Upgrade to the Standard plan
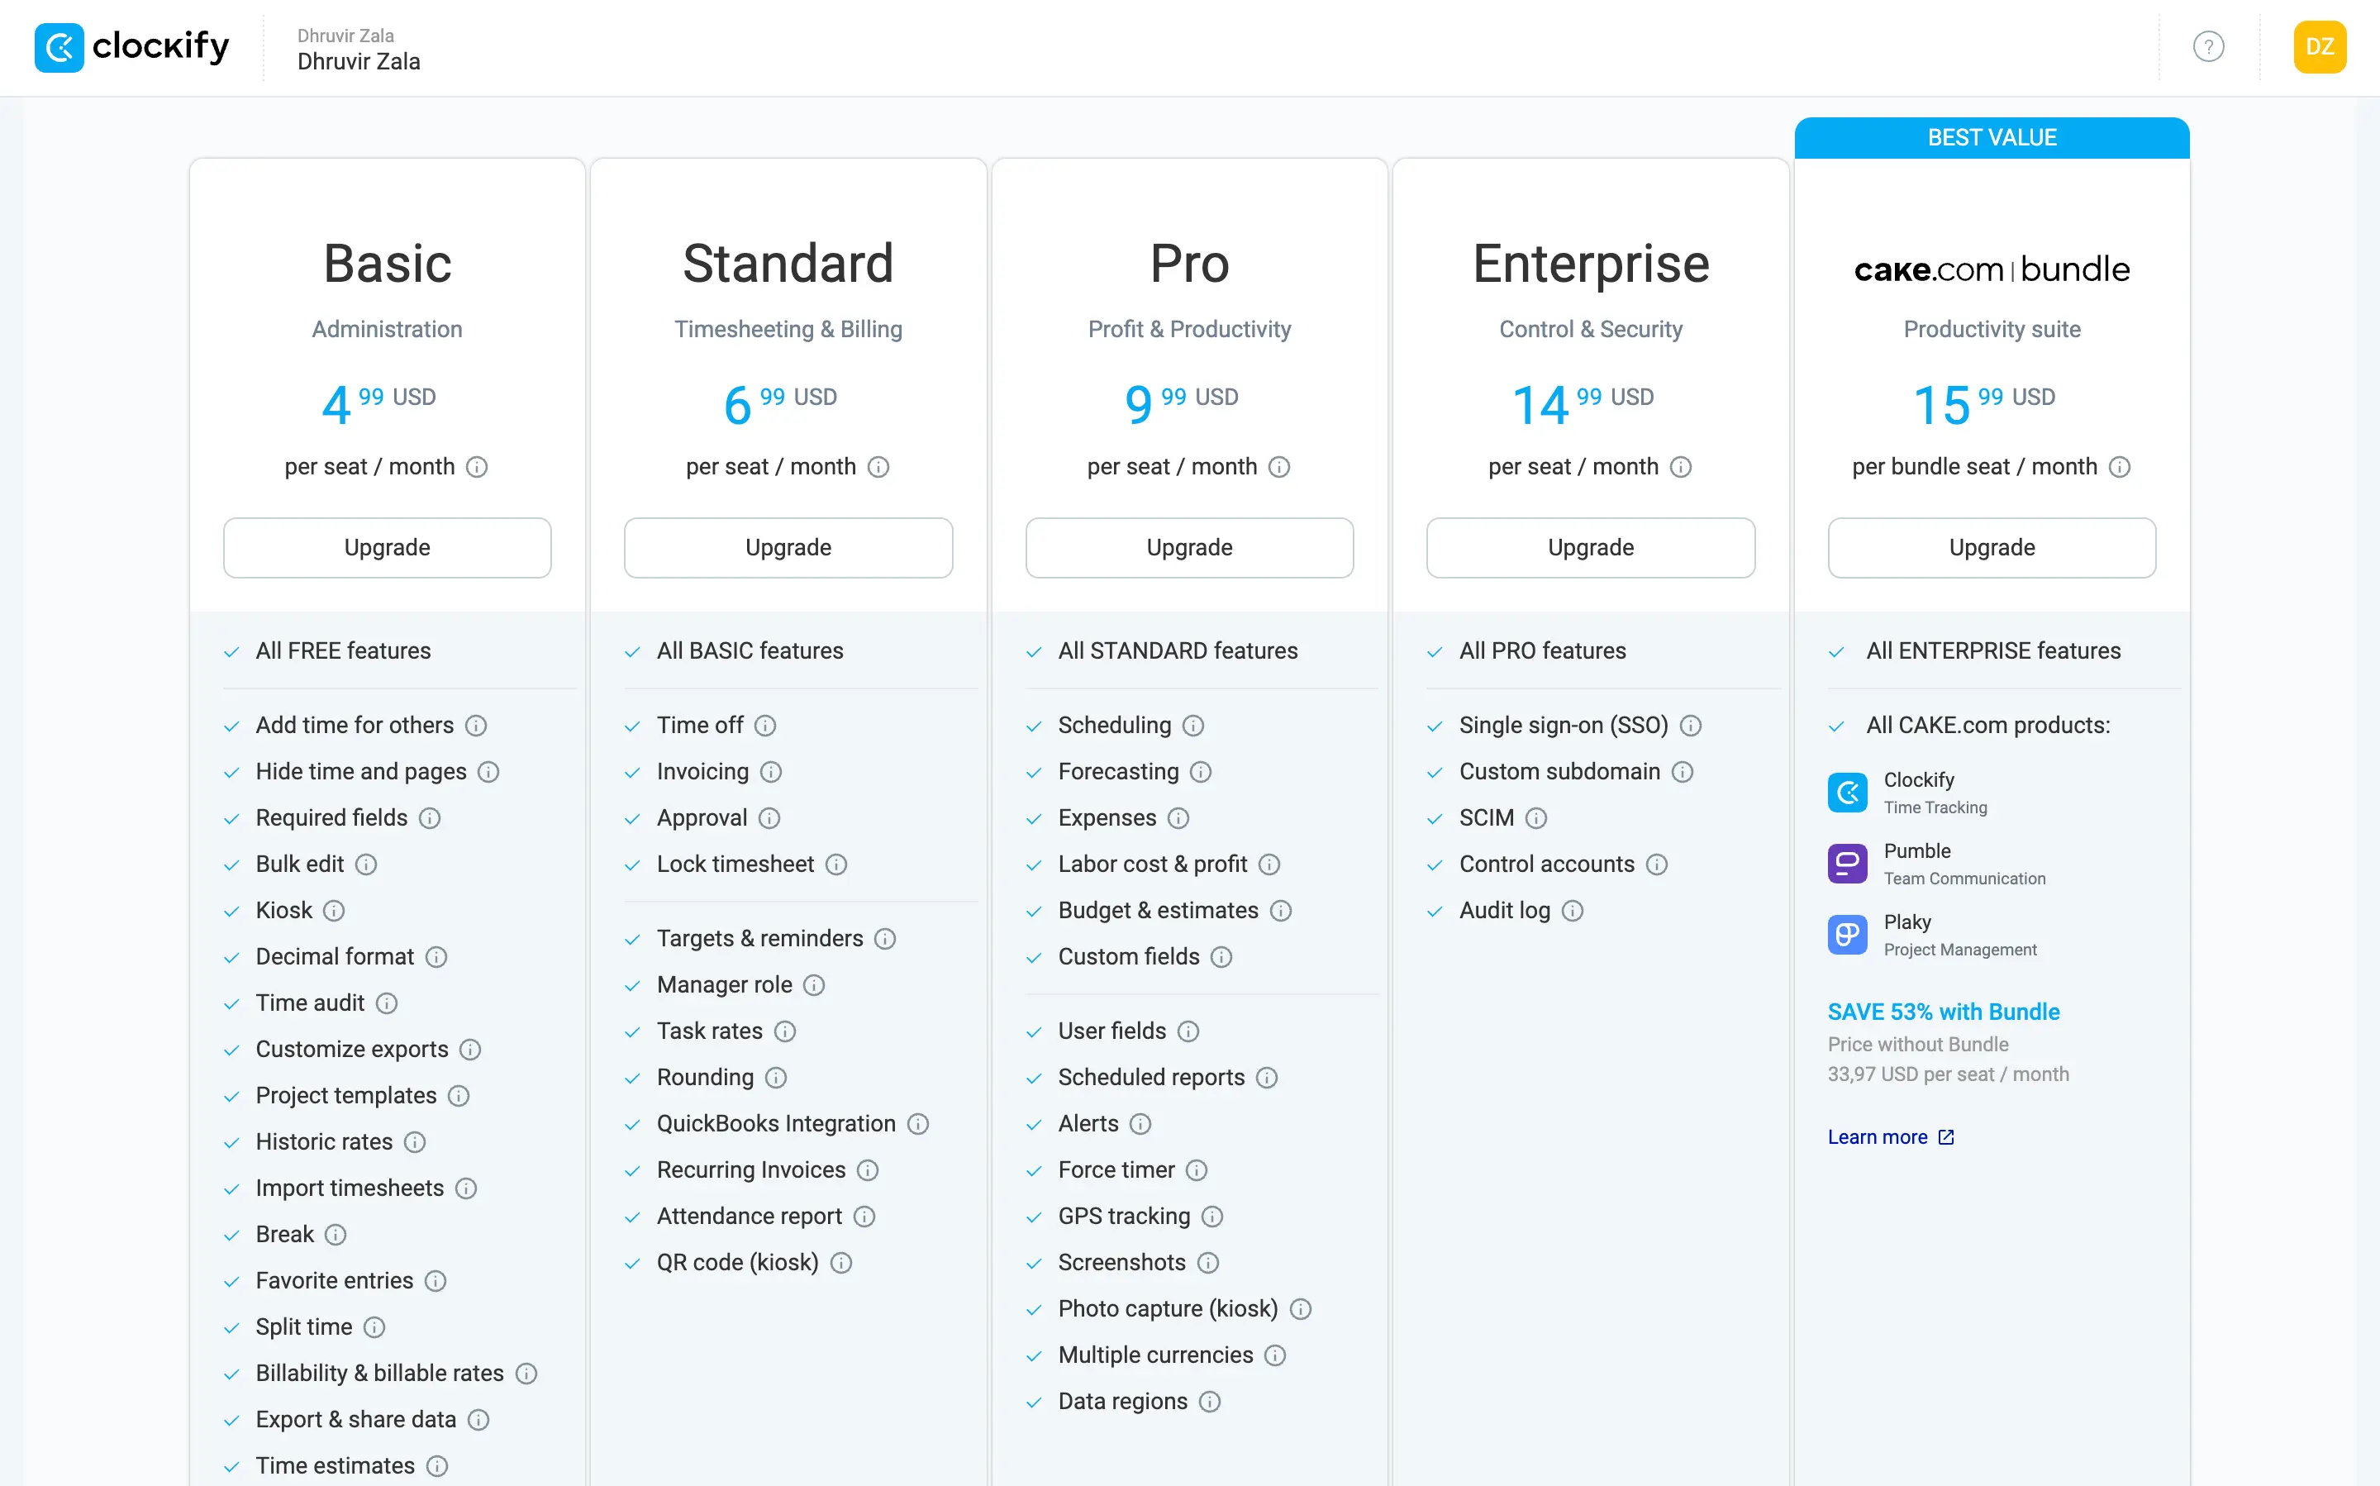 (x=788, y=547)
